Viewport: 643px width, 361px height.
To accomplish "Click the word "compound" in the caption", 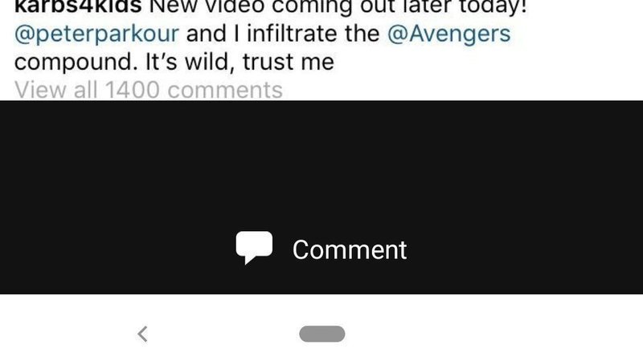I will pos(76,63).
